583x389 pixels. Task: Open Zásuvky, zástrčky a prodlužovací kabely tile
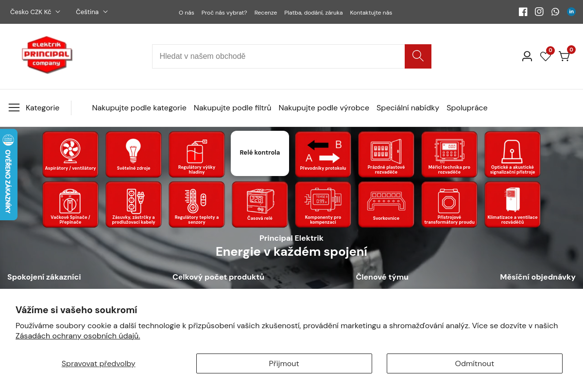tap(134, 204)
